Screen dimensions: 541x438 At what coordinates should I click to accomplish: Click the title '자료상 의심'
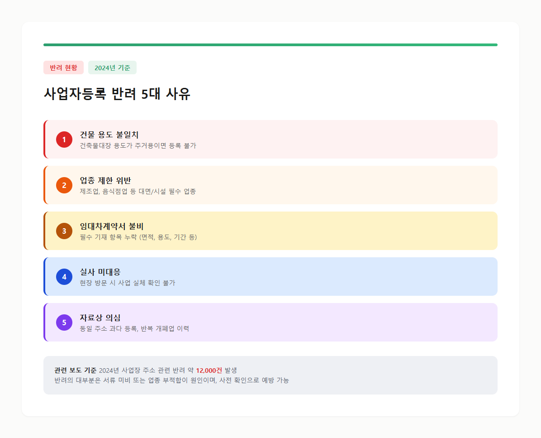100,318
